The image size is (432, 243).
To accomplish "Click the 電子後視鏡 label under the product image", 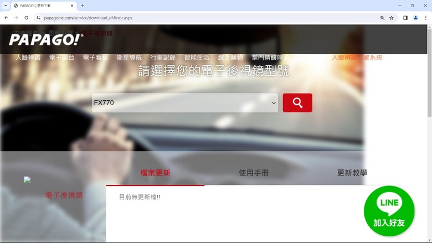I will (64, 195).
